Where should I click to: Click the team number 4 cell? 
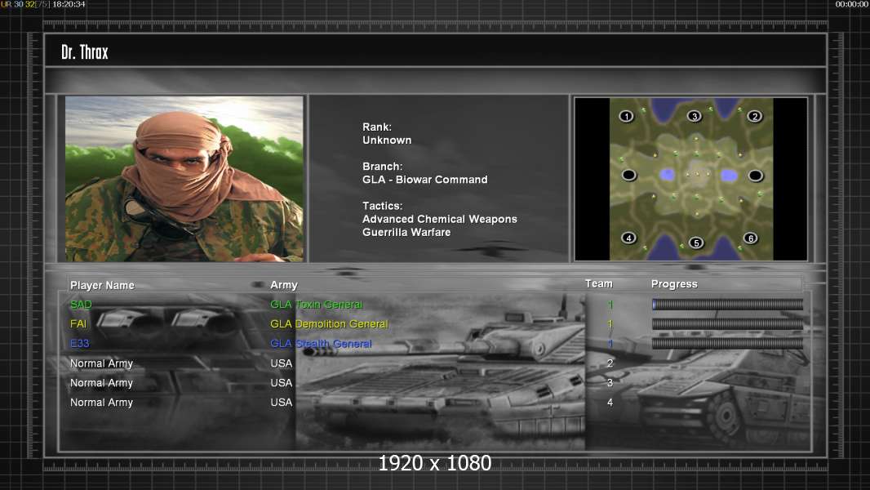coord(610,403)
